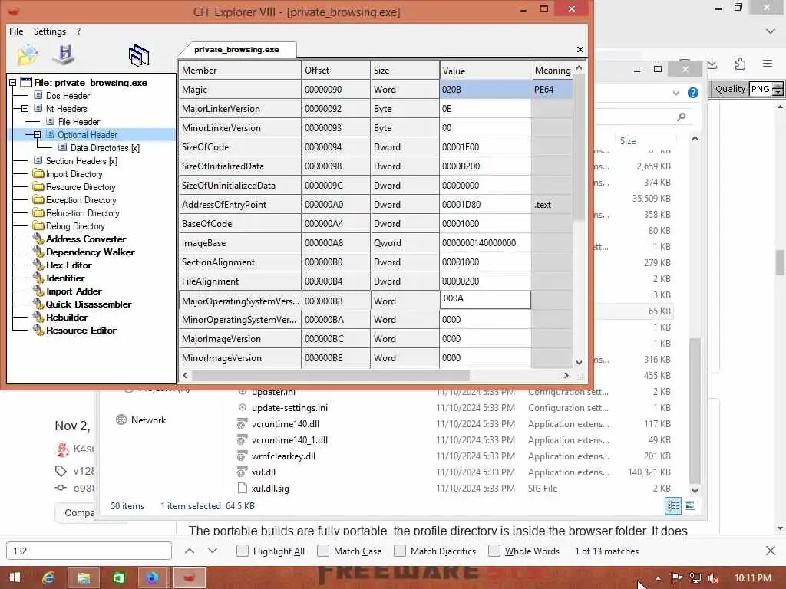Open the Quality PNG stepper
The width and height of the screenshot is (786, 589).
pyautogui.click(x=778, y=90)
